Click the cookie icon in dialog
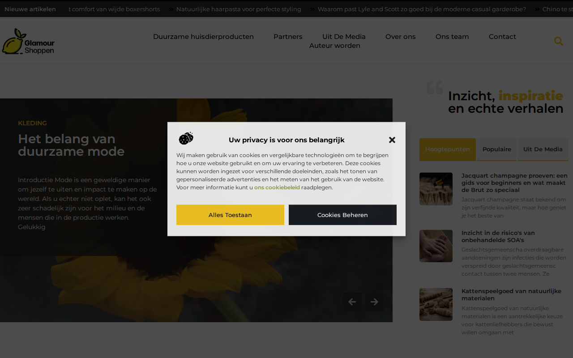This screenshot has height=358, width=573. click(x=186, y=139)
